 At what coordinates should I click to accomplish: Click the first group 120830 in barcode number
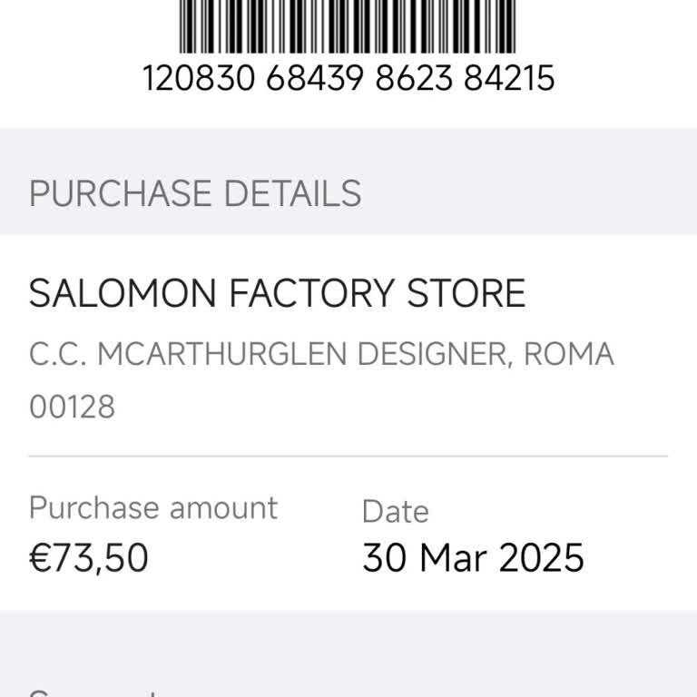(201, 78)
